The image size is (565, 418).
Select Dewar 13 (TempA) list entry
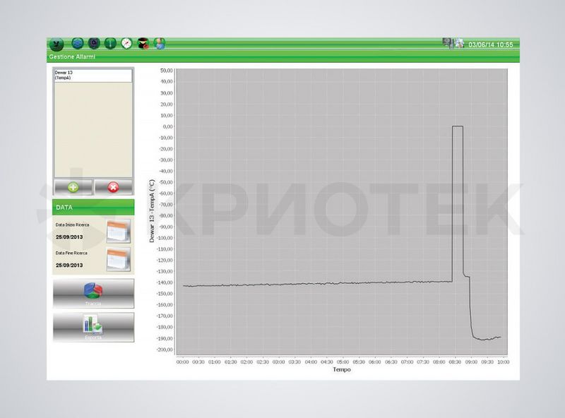93,76
